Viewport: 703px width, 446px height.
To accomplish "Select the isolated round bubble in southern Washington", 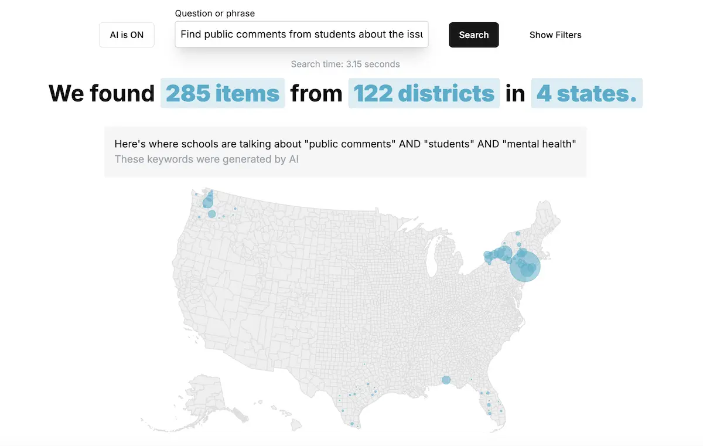I will pos(211,214).
